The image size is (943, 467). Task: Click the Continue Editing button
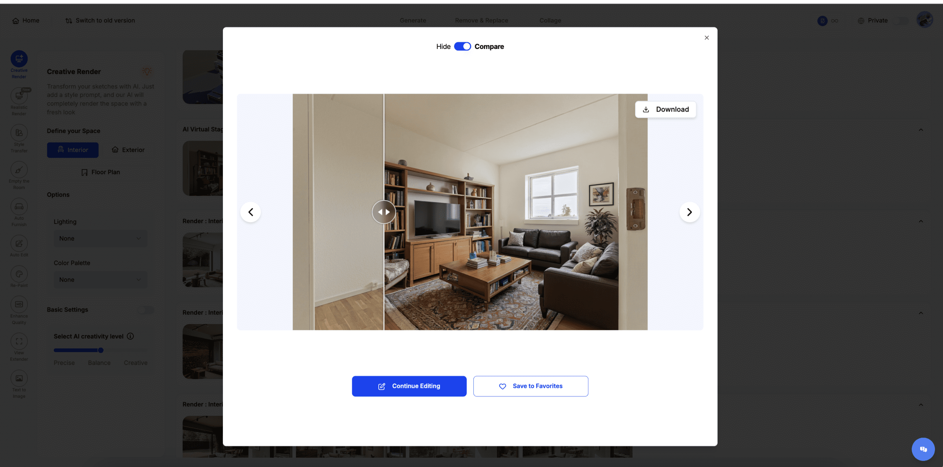(x=409, y=386)
